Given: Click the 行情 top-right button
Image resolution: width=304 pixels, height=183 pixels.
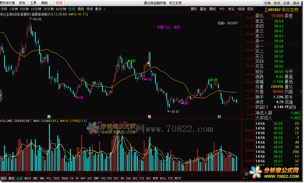Looking at the screenshot, I should 267,3.
